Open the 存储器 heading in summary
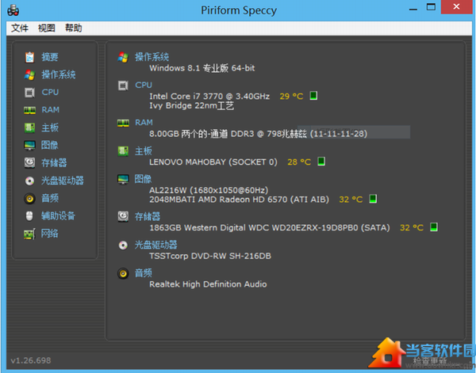 (148, 217)
